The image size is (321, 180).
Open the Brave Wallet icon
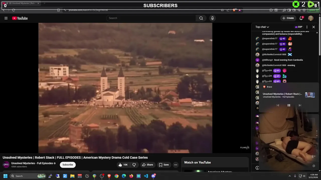coord(294,10)
